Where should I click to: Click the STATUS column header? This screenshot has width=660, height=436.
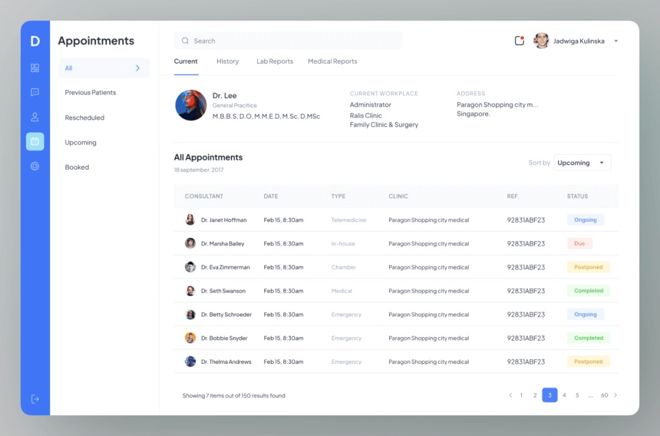577,196
